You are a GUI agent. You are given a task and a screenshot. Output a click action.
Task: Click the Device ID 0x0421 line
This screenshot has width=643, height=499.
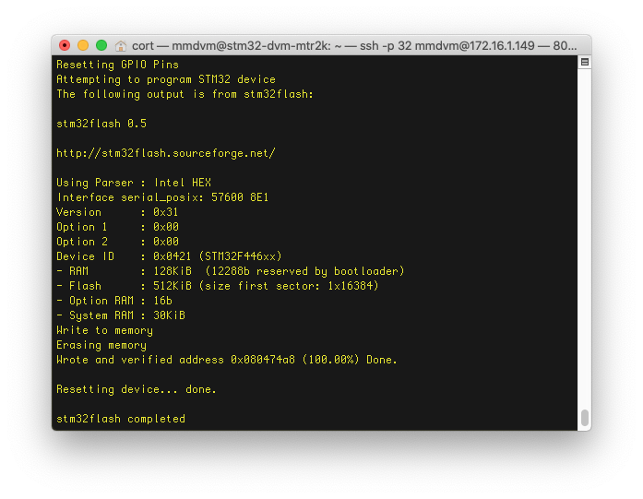click(169, 256)
